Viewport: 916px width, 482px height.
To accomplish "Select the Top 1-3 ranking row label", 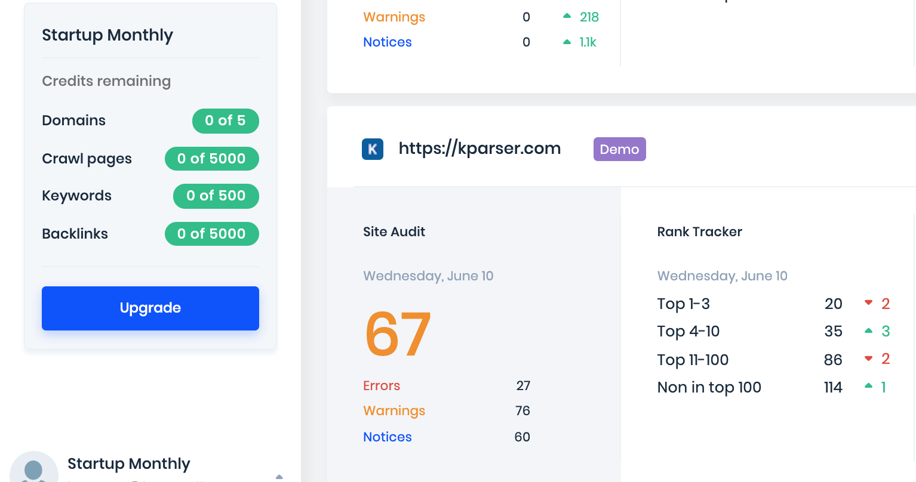I will (684, 304).
